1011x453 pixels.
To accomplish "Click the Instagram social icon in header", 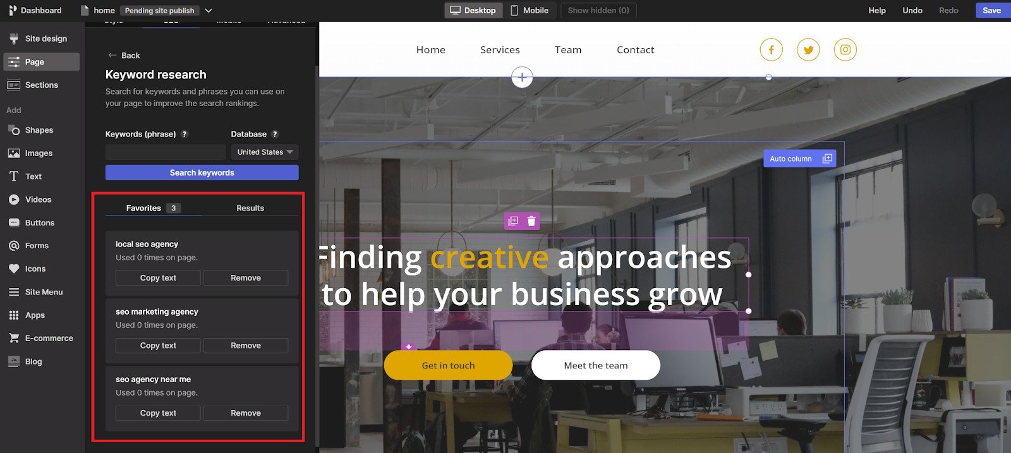I will (x=845, y=50).
